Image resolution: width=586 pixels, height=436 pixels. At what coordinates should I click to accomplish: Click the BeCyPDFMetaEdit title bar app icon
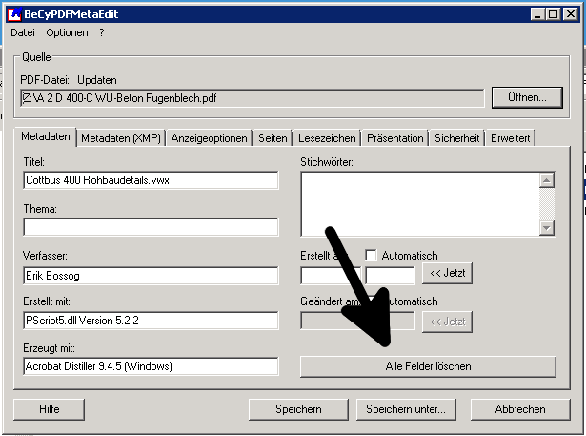coord(11,14)
